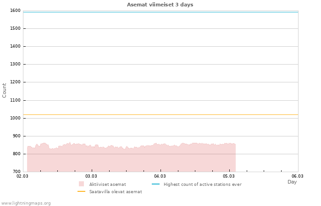321x206 pixels.
Task: Click the chart title Asemat viimeiset 3 days
Action: 160,5
